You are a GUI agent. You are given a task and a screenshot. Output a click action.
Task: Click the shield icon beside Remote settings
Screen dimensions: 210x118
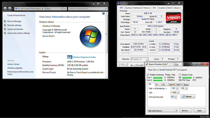5,25
